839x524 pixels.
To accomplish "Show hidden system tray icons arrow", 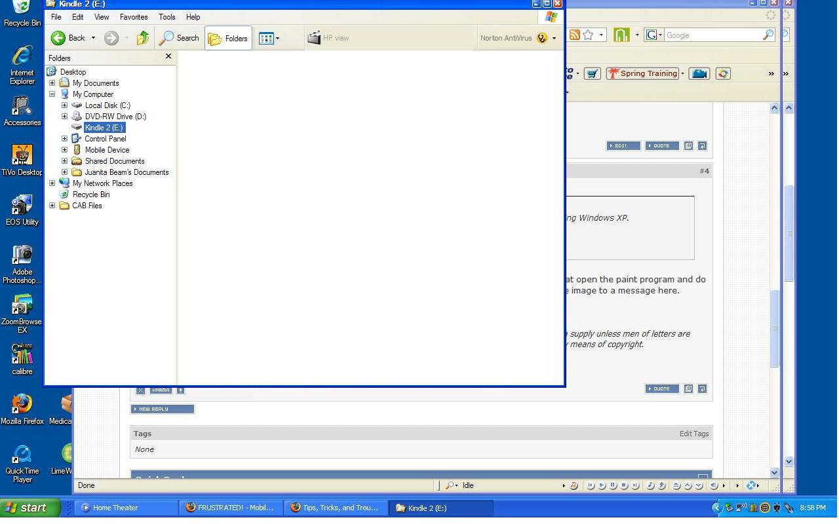I will [x=716, y=508].
